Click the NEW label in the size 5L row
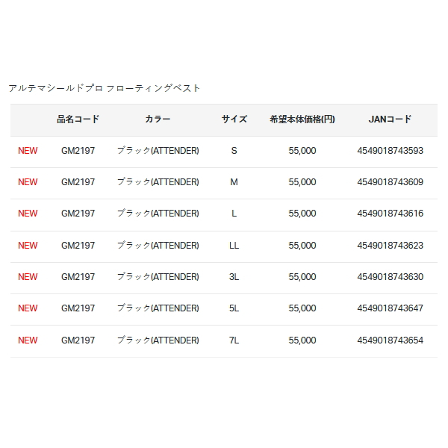This screenshot has height=448, width=448. coord(28,308)
